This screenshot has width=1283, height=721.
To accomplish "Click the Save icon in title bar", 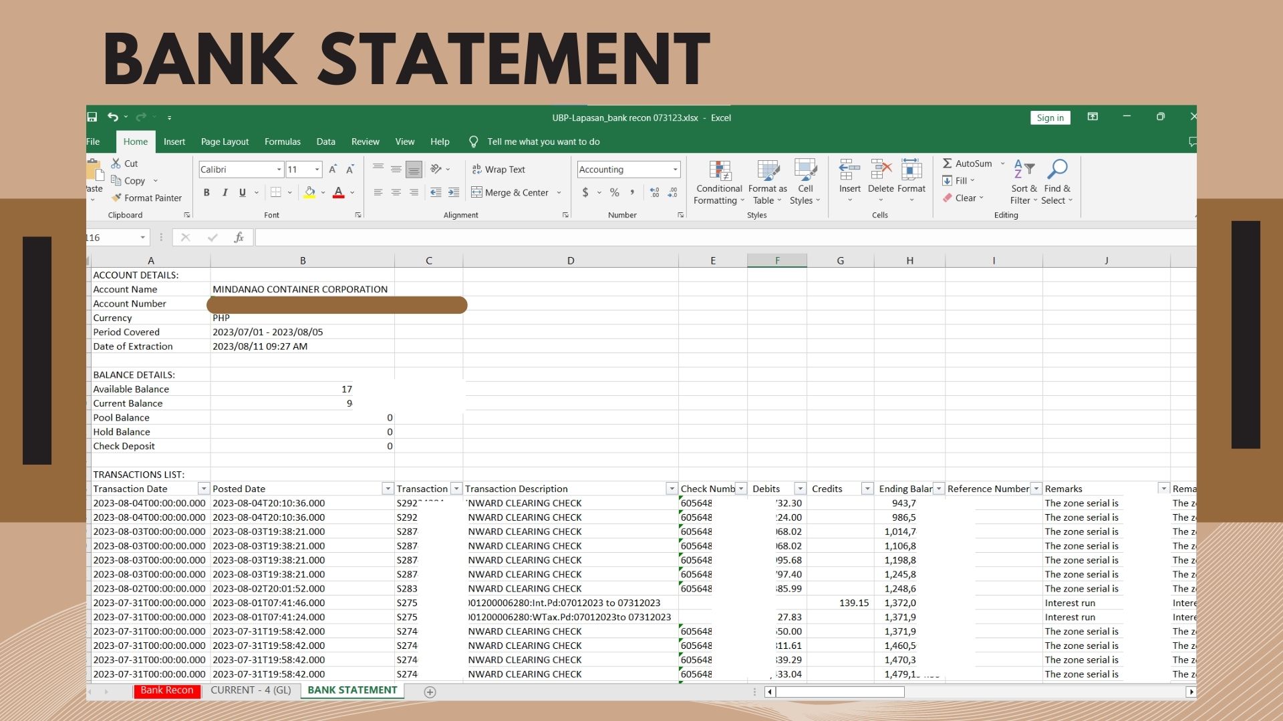I will (x=92, y=117).
